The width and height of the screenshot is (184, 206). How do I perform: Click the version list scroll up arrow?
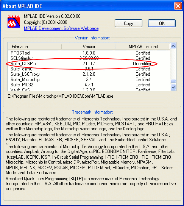pyautogui.click(x=173, y=46)
